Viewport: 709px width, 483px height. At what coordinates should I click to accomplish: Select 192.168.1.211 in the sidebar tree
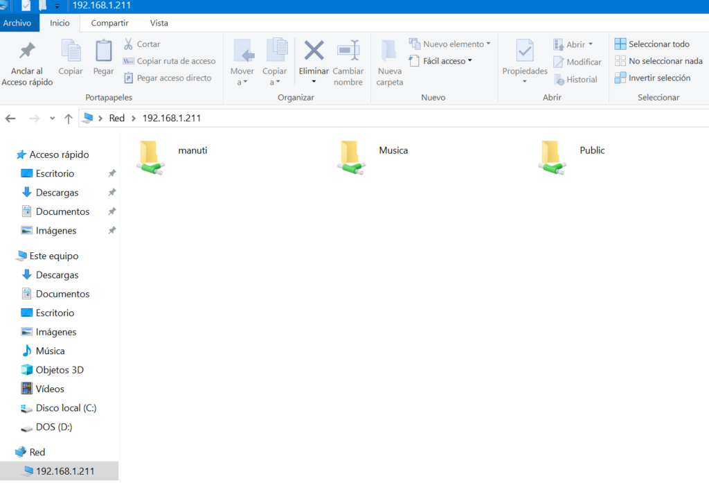coord(60,471)
